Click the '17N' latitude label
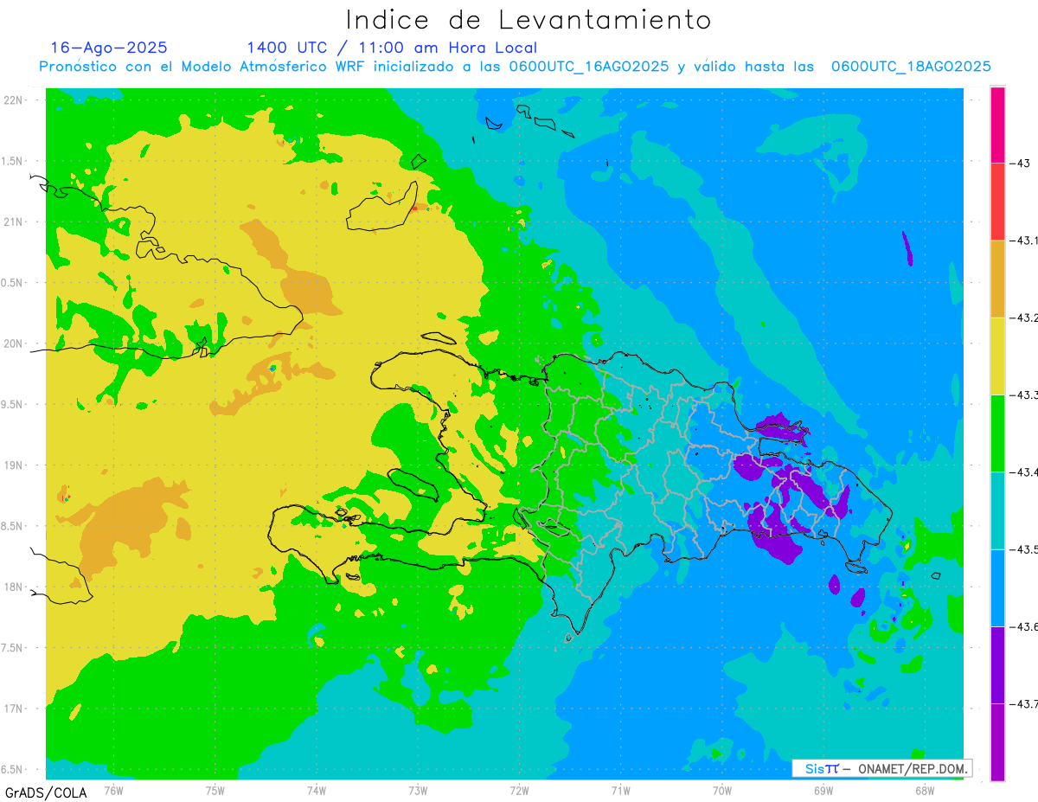Screen dimensions: 1038x802 [13, 709]
